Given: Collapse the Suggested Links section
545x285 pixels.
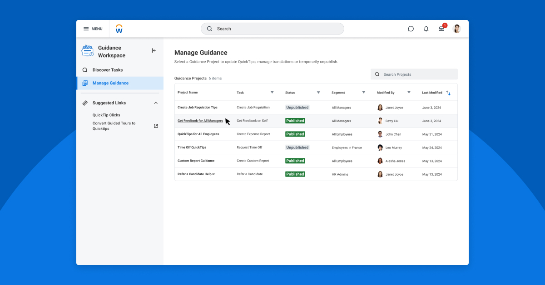Looking at the screenshot, I should pyautogui.click(x=156, y=103).
